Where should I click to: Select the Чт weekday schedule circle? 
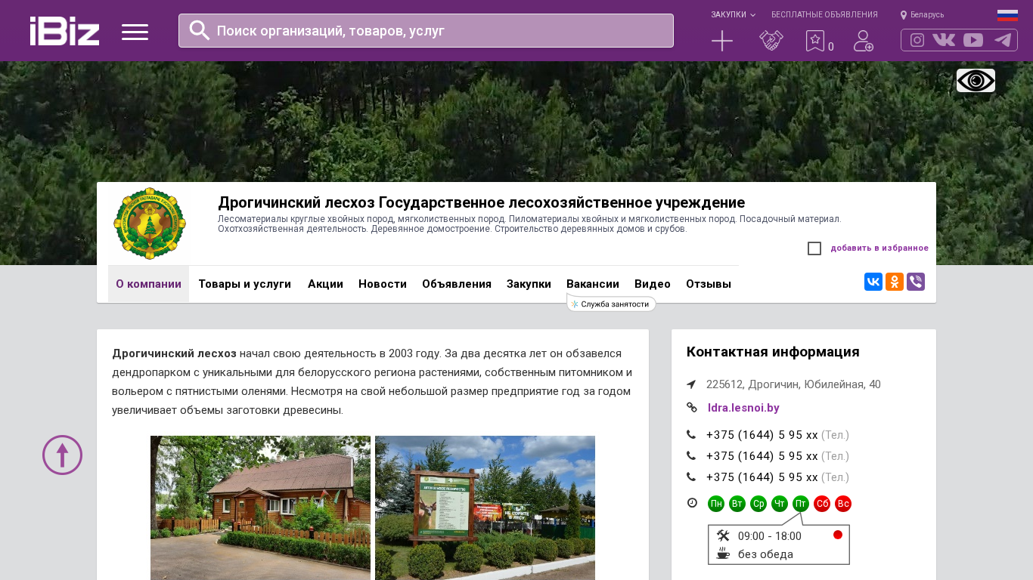point(780,504)
